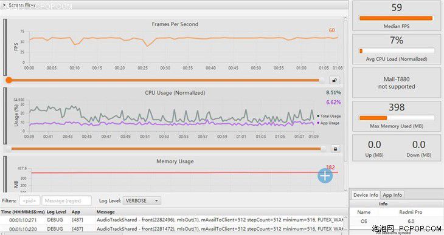Image resolution: width=444 pixels, height=235 pixels.
Task: Click the orange 60 FPS current value
Action: pos(331,30)
